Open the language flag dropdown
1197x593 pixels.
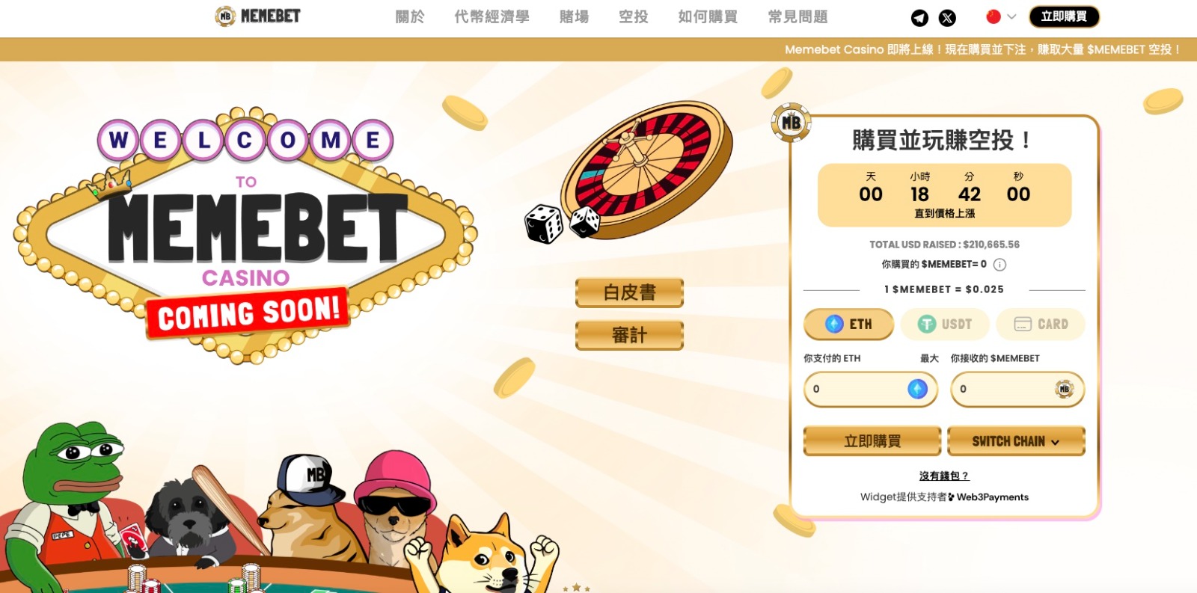1001,16
